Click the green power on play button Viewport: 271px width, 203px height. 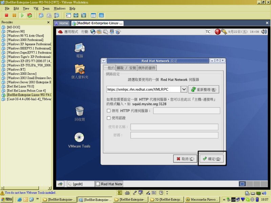click(x=22, y=15)
